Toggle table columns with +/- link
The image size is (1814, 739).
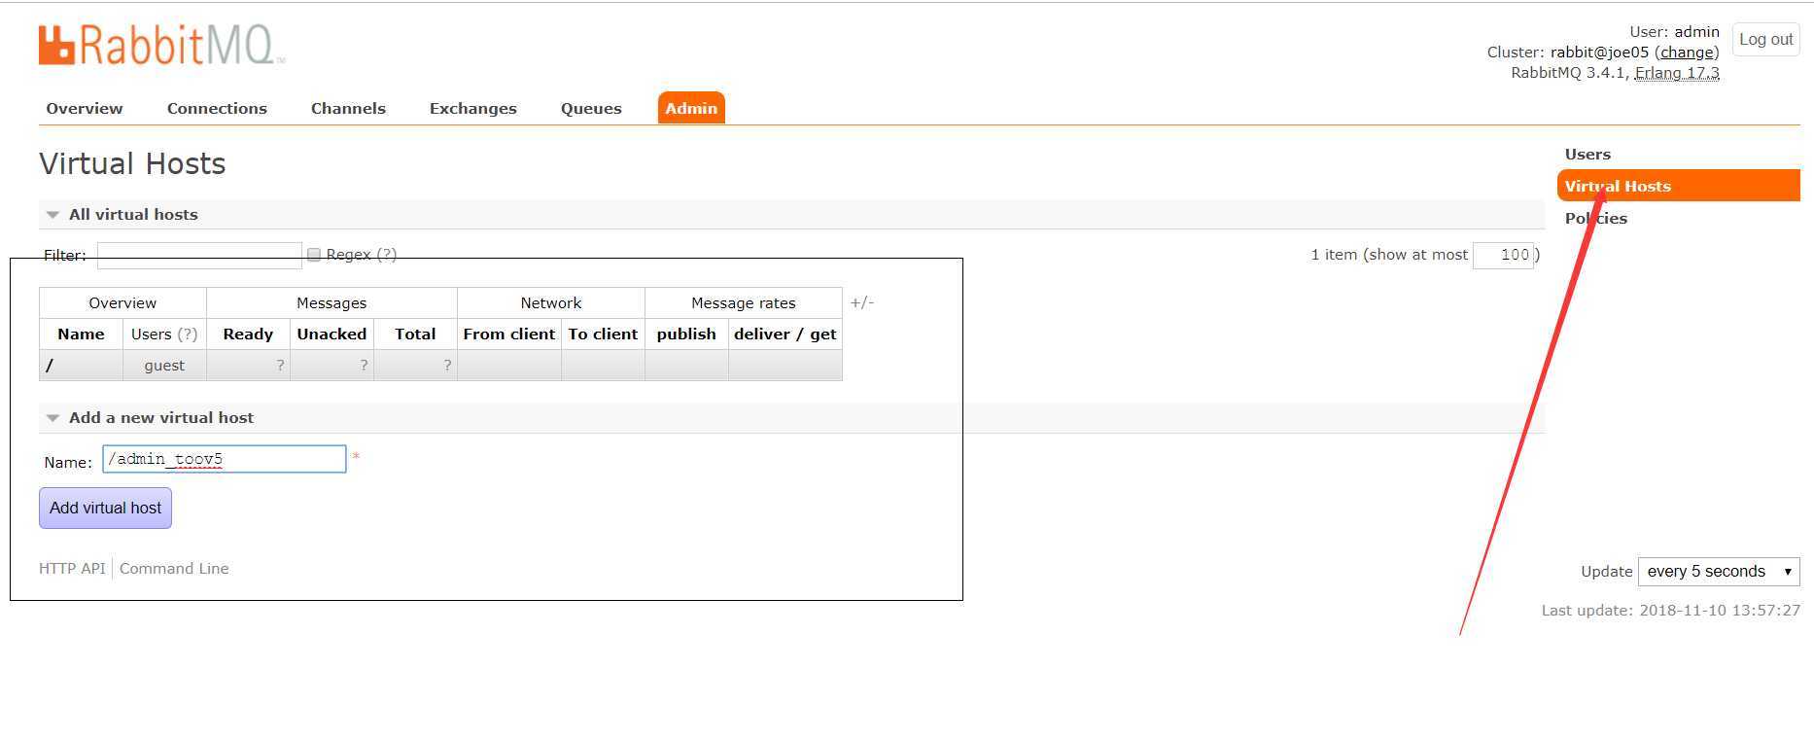pyautogui.click(x=862, y=302)
